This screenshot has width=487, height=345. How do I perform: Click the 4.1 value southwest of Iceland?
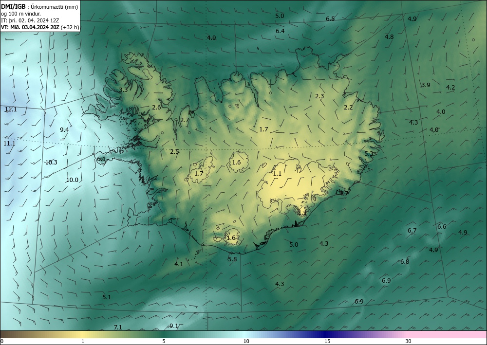click(179, 264)
